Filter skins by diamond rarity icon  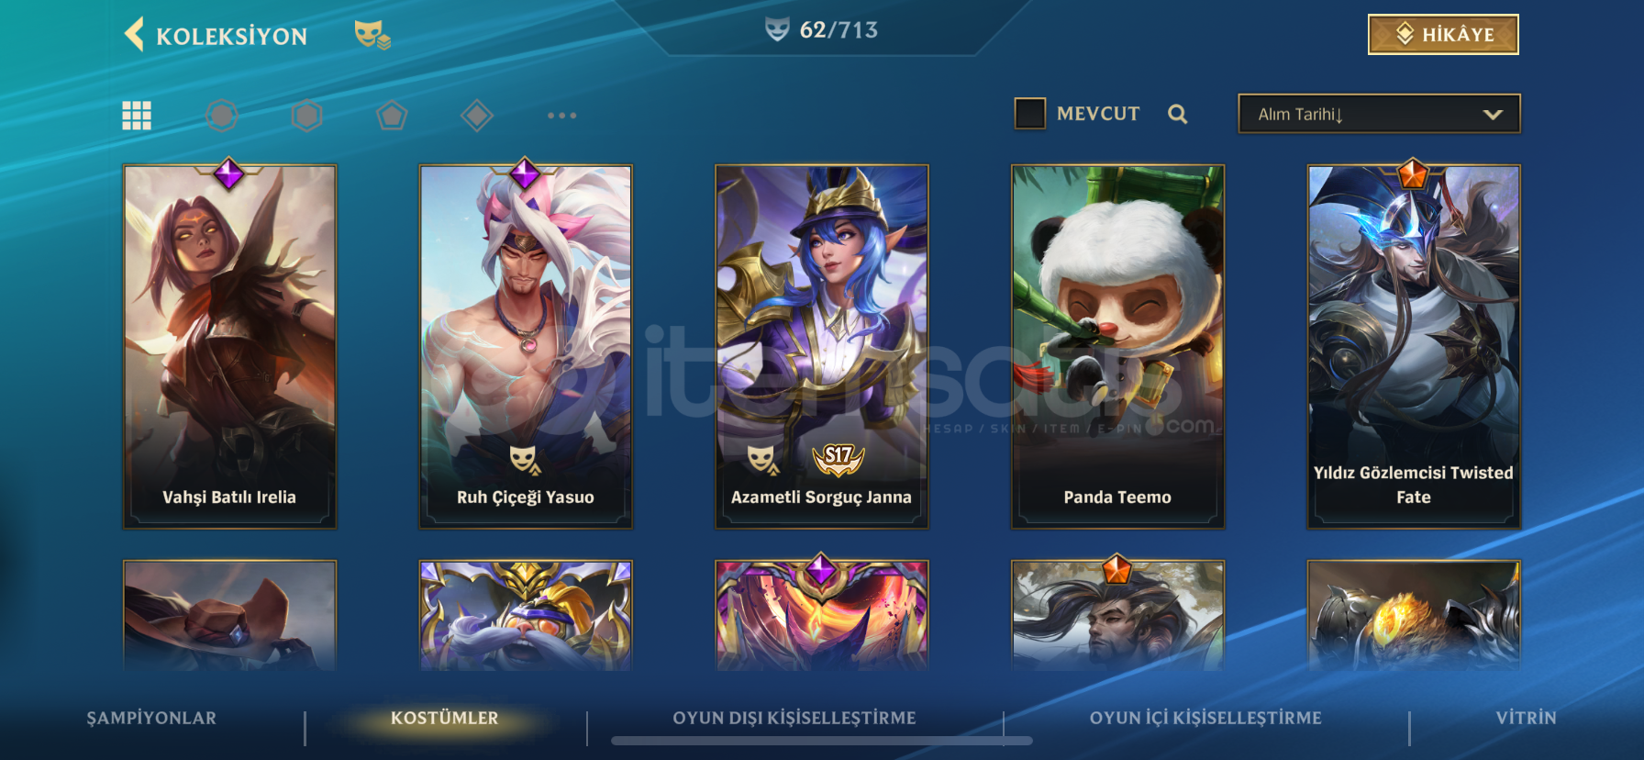(x=477, y=116)
